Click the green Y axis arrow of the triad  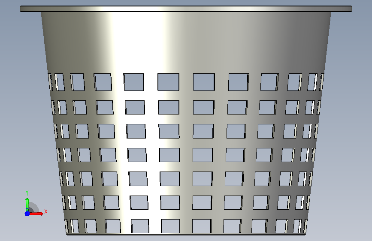coord(27,204)
